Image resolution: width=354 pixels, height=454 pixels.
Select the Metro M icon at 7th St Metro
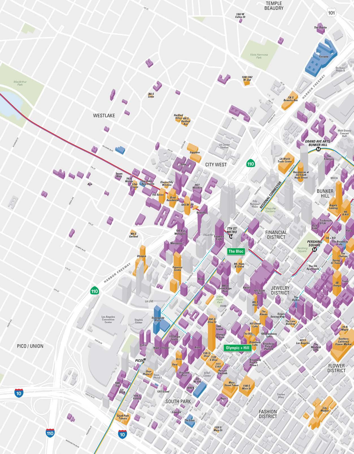point(231,237)
